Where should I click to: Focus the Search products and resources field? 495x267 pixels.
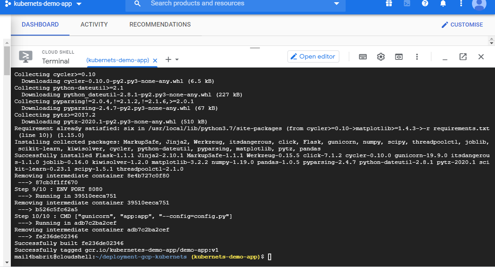235,4
